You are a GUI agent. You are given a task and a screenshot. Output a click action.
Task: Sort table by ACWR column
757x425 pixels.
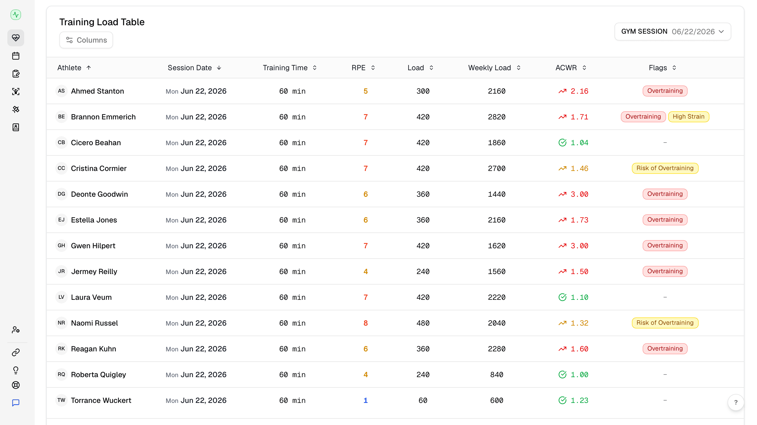571,68
